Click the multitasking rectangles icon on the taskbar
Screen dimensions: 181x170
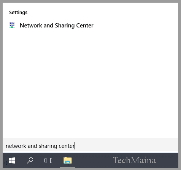(x=48, y=160)
